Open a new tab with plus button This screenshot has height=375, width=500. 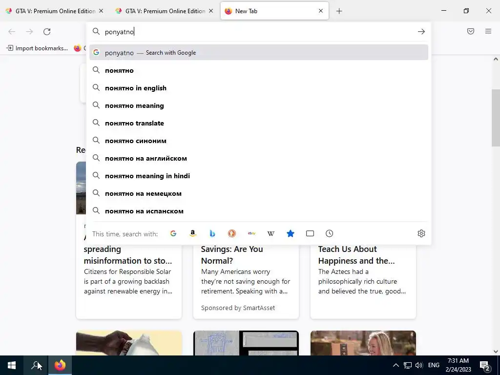coord(339,11)
